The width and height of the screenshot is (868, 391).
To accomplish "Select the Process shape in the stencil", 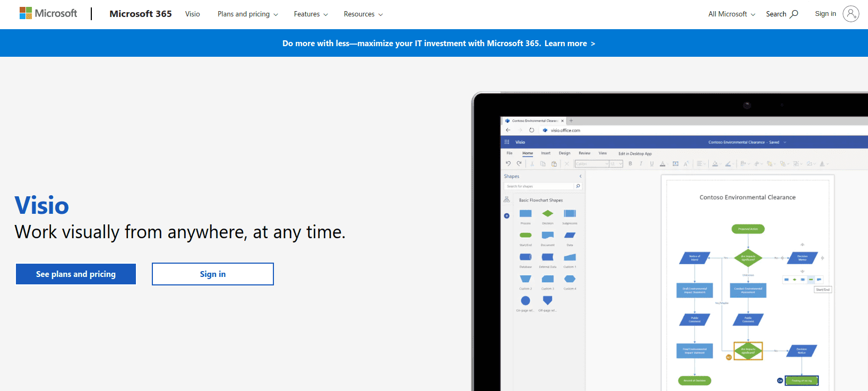I will coord(526,214).
